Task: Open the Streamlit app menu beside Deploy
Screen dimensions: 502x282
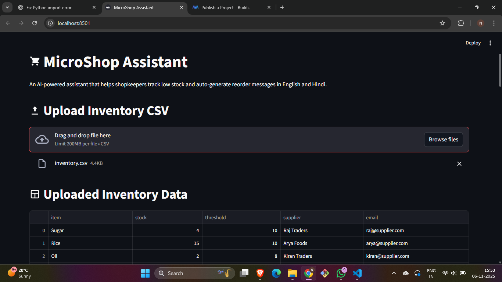Action: click(490, 43)
